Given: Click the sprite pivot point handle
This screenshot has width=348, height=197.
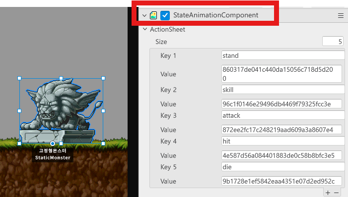Looking at the screenshot, I should [53, 144].
